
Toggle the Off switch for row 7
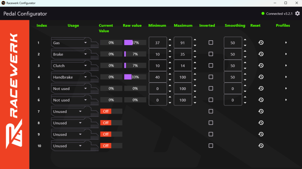pyautogui.click(x=111, y=111)
